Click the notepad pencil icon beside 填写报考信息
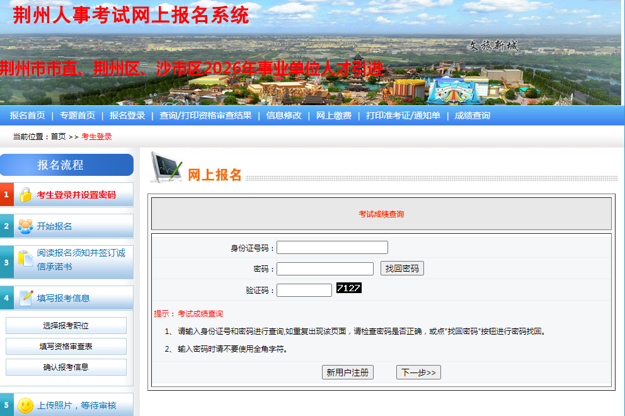The image size is (625, 416). point(26,298)
